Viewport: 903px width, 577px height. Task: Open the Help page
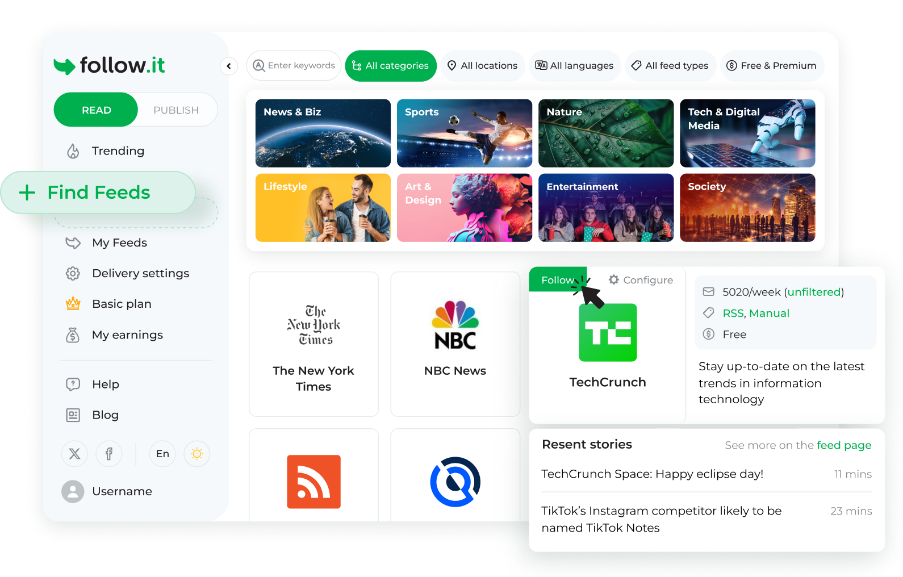106,384
